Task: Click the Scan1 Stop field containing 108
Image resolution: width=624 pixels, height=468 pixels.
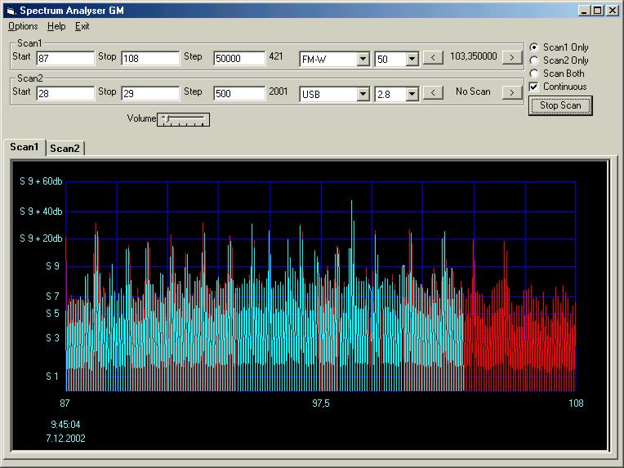Action: click(150, 59)
